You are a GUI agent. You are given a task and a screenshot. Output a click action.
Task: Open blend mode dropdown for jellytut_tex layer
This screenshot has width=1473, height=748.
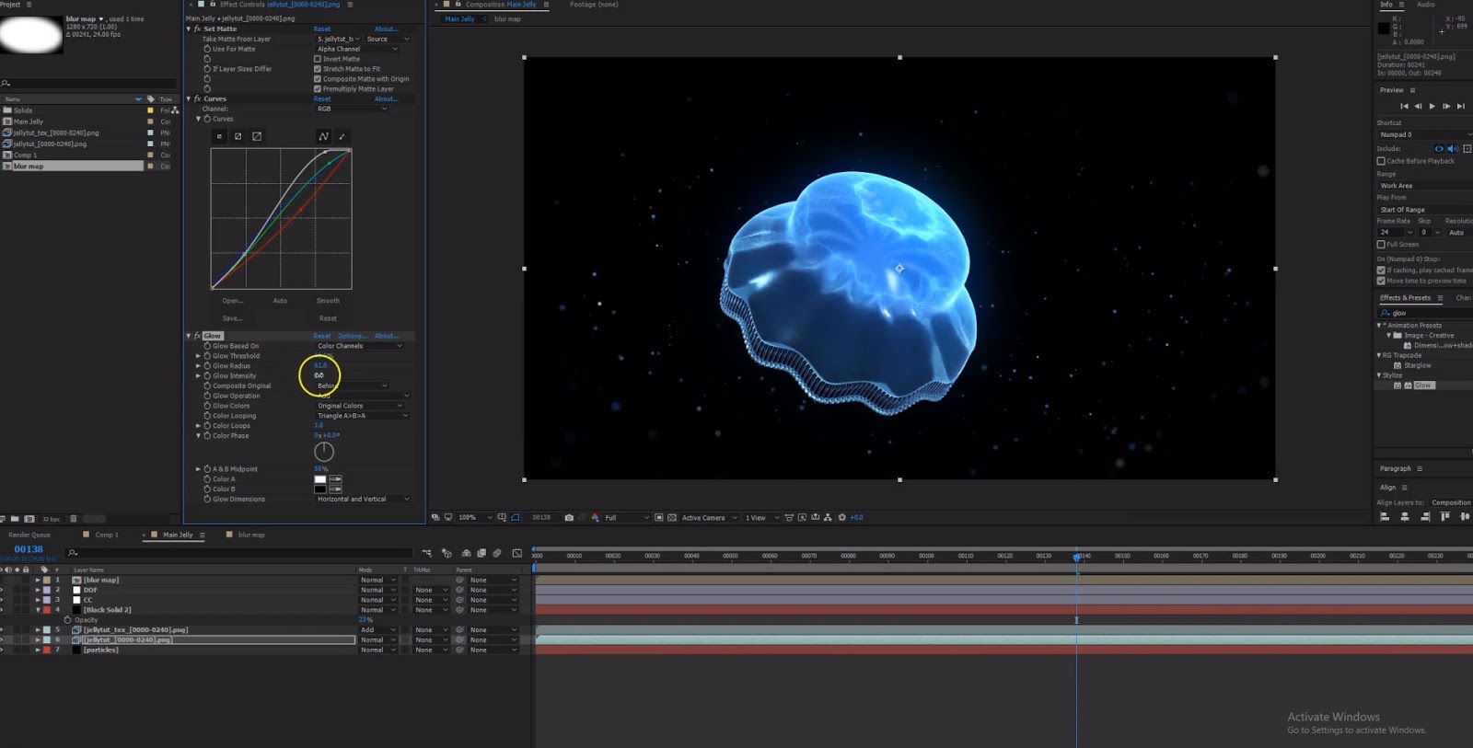point(378,630)
